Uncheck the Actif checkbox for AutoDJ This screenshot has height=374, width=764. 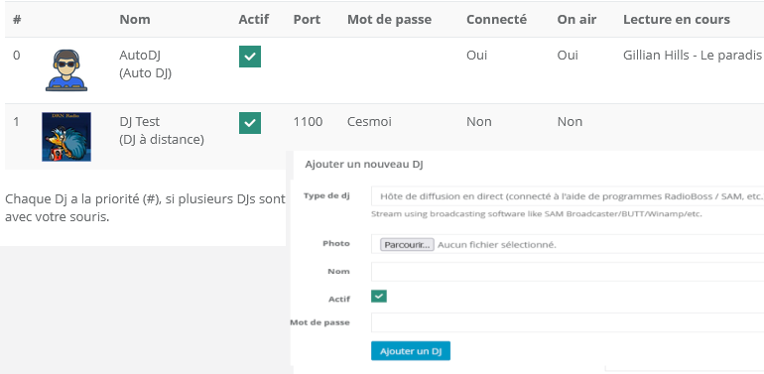250,57
